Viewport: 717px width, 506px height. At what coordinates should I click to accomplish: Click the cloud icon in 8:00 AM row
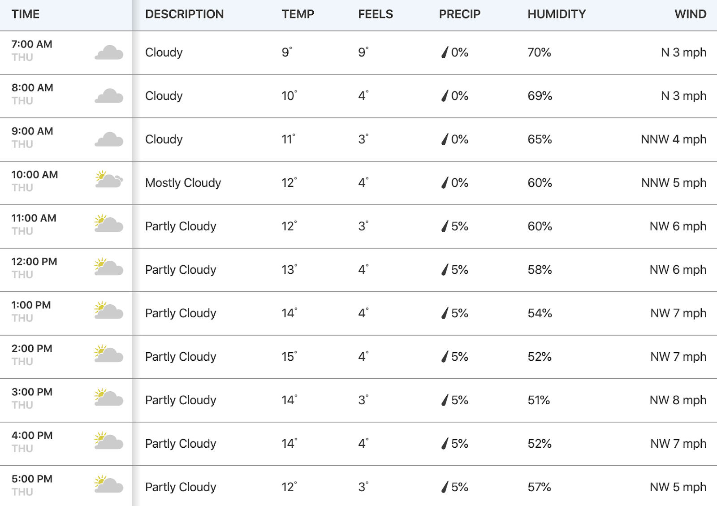click(x=109, y=96)
